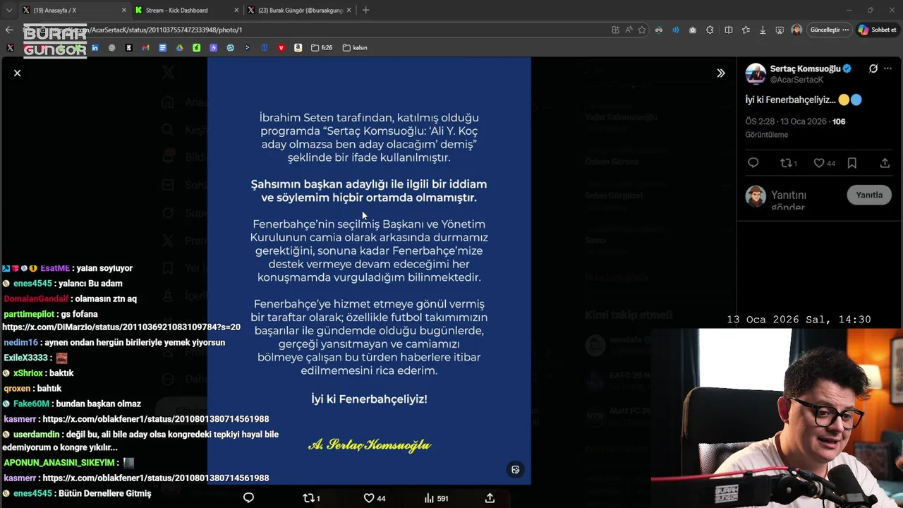Click the blue sound-wave extension icon
The image size is (903, 508).
pos(675,30)
